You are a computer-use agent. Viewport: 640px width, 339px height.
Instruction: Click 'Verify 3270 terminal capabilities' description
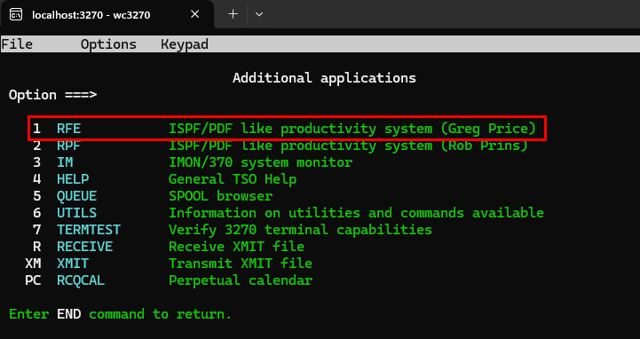300,230
